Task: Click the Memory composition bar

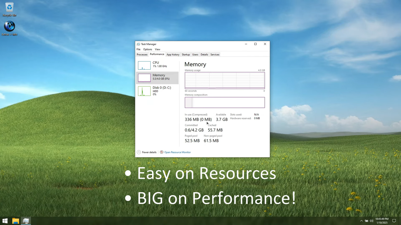Action: pos(225,102)
